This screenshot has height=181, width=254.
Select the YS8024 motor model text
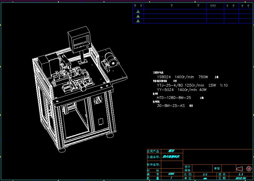(164, 77)
